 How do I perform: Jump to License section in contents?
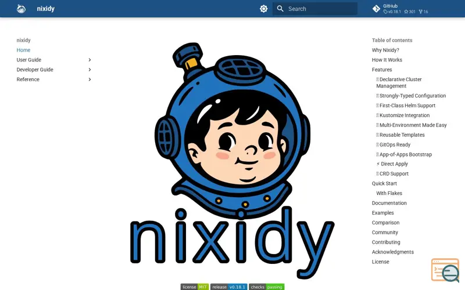[380, 262]
